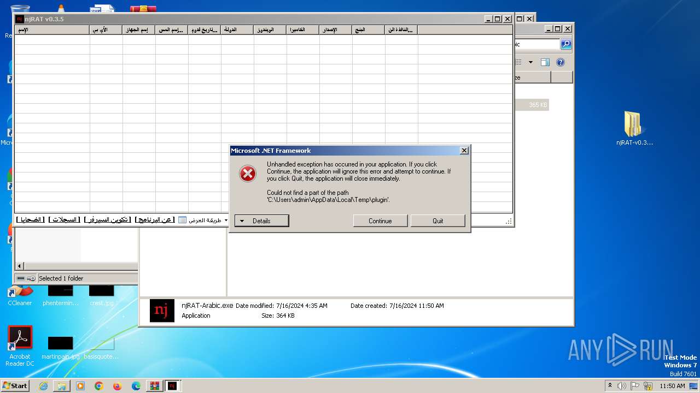The width and height of the screenshot is (700, 393).
Task: Open the الضحايا (victims) tab in njRAT
Action: tap(30, 220)
